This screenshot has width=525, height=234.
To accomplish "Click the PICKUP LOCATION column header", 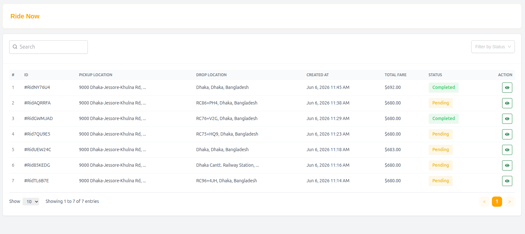I will pos(96,75).
